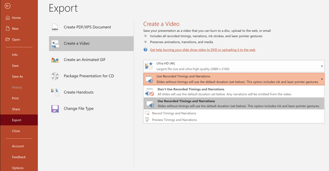Open the History sidebar item
329x171 pixels.
tap(19, 87)
